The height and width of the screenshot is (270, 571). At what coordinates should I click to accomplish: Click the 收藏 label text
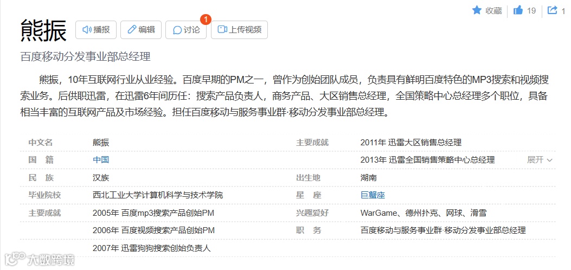[493, 10]
